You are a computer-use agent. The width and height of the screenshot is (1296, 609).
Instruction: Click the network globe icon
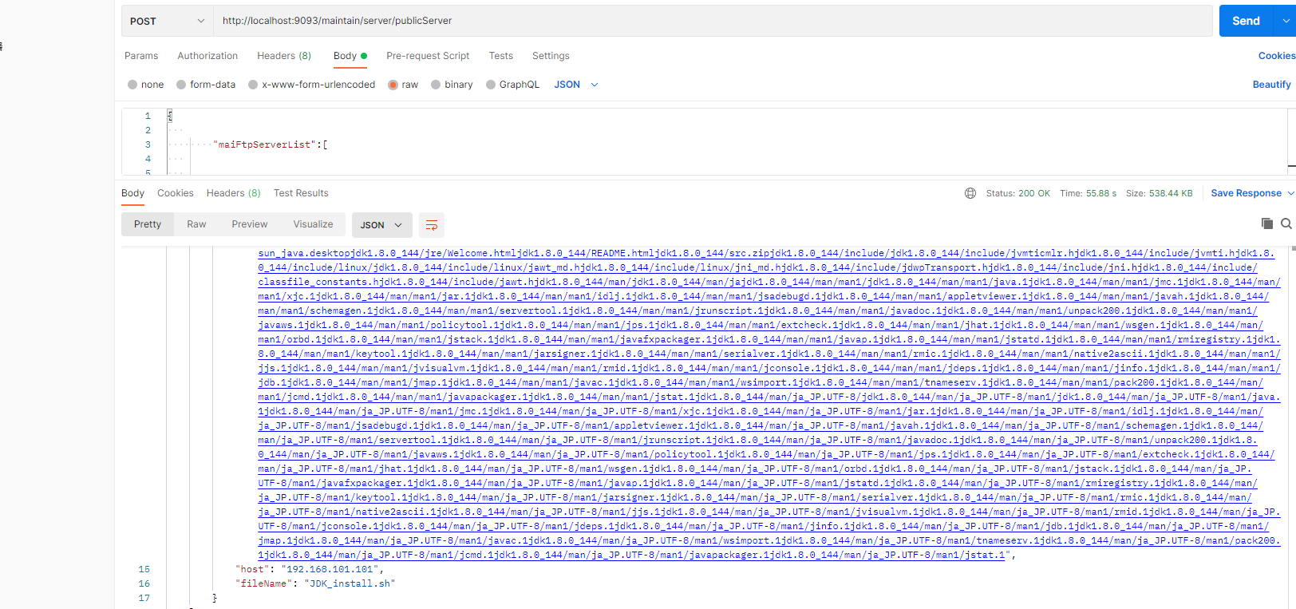click(x=970, y=193)
